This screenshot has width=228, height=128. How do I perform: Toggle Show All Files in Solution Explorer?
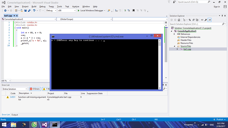click(197, 20)
